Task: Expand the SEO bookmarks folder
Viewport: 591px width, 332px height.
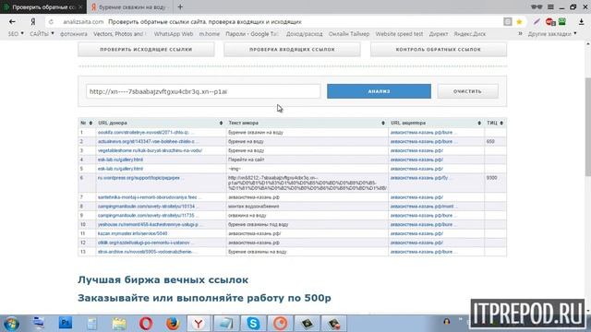Action: click(x=16, y=34)
